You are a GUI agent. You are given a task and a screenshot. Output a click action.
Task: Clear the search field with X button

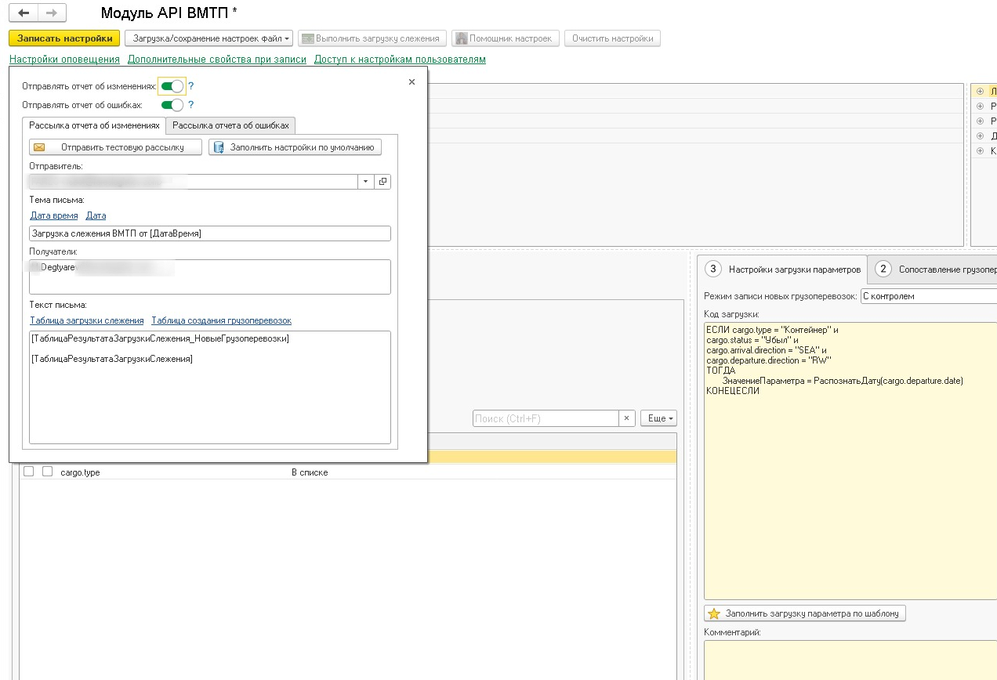(626, 418)
